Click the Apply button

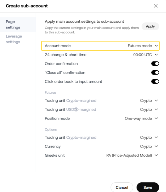point(150,26)
